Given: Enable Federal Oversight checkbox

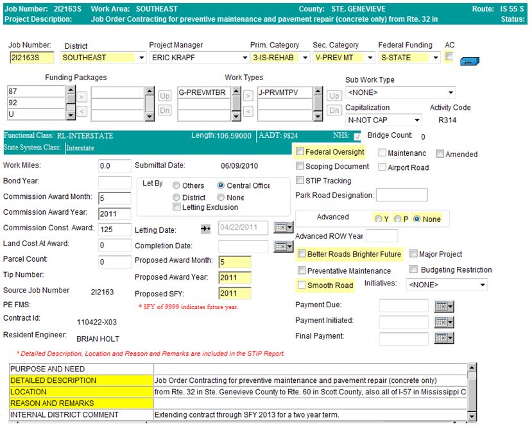Looking at the screenshot, I should (300, 151).
